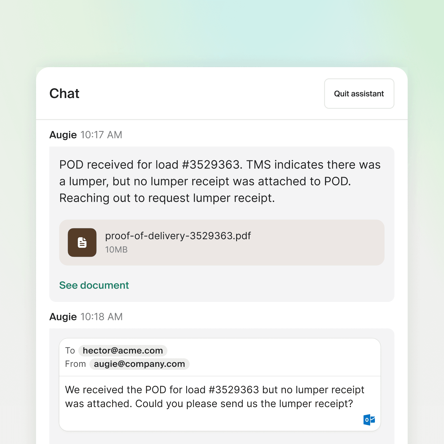Screen dimensions: 444x444
Task: Click the email body text about lumper receipt
Action: point(215,397)
